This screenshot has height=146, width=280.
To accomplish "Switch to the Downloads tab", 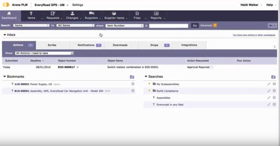I will [121, 45].
